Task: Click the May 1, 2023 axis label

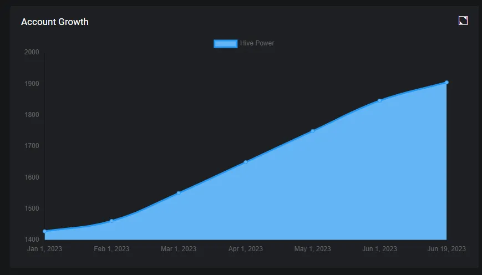Action: (x=313, y=249)
